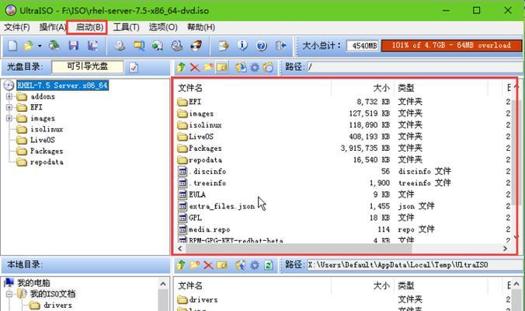Select RHEL-7.5 Server.x86_64 root node

click(62, 86)
